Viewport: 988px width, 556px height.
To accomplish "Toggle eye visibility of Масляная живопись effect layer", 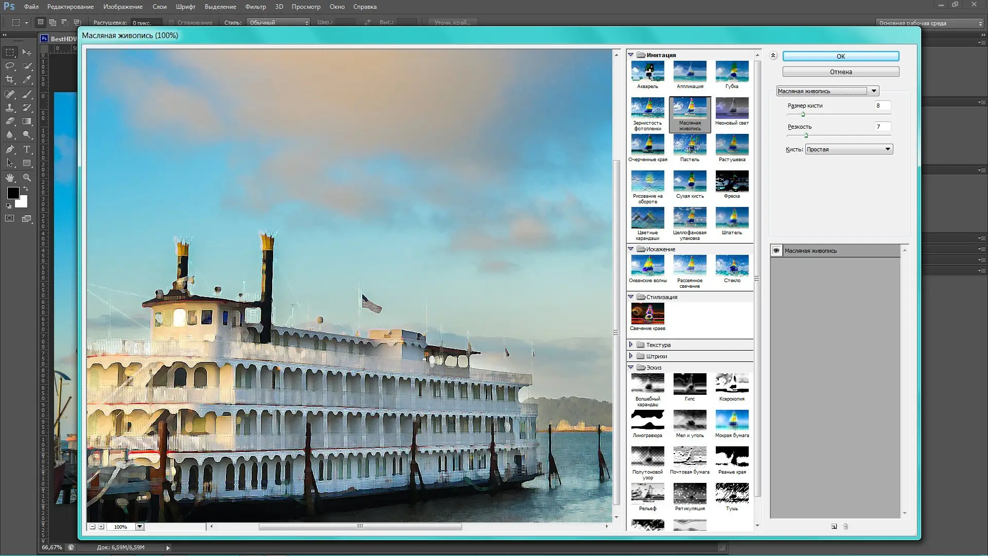I will tap(777, 251).
